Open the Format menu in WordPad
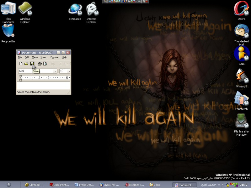 pos(55,57)
